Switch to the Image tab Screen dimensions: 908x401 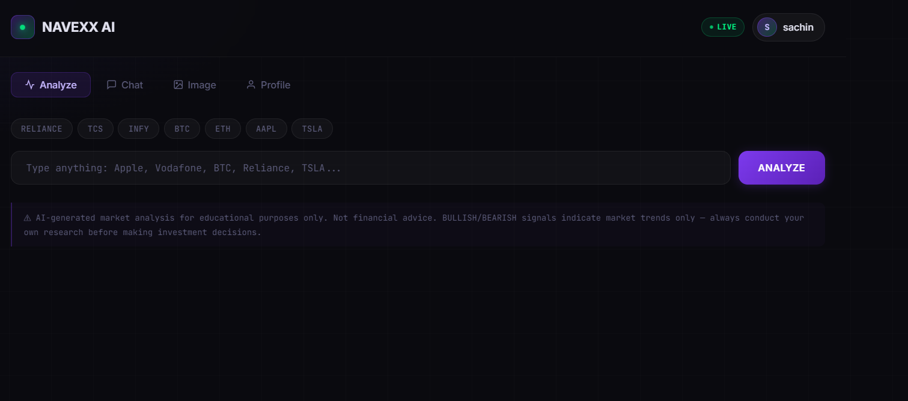[x=195, y=85]
